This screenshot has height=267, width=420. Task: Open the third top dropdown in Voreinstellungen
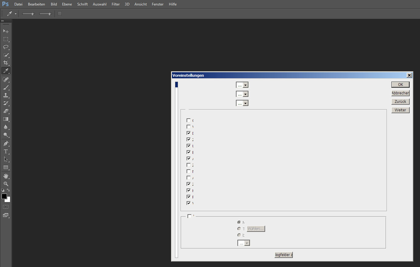click(x=242, y=103)
